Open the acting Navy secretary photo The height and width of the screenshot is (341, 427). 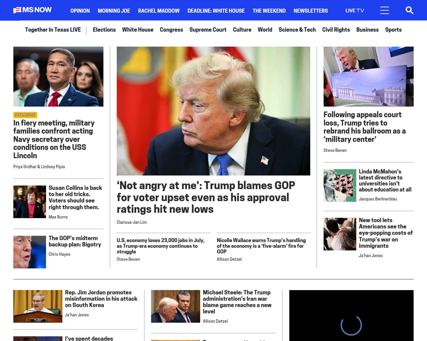point(58,77)
